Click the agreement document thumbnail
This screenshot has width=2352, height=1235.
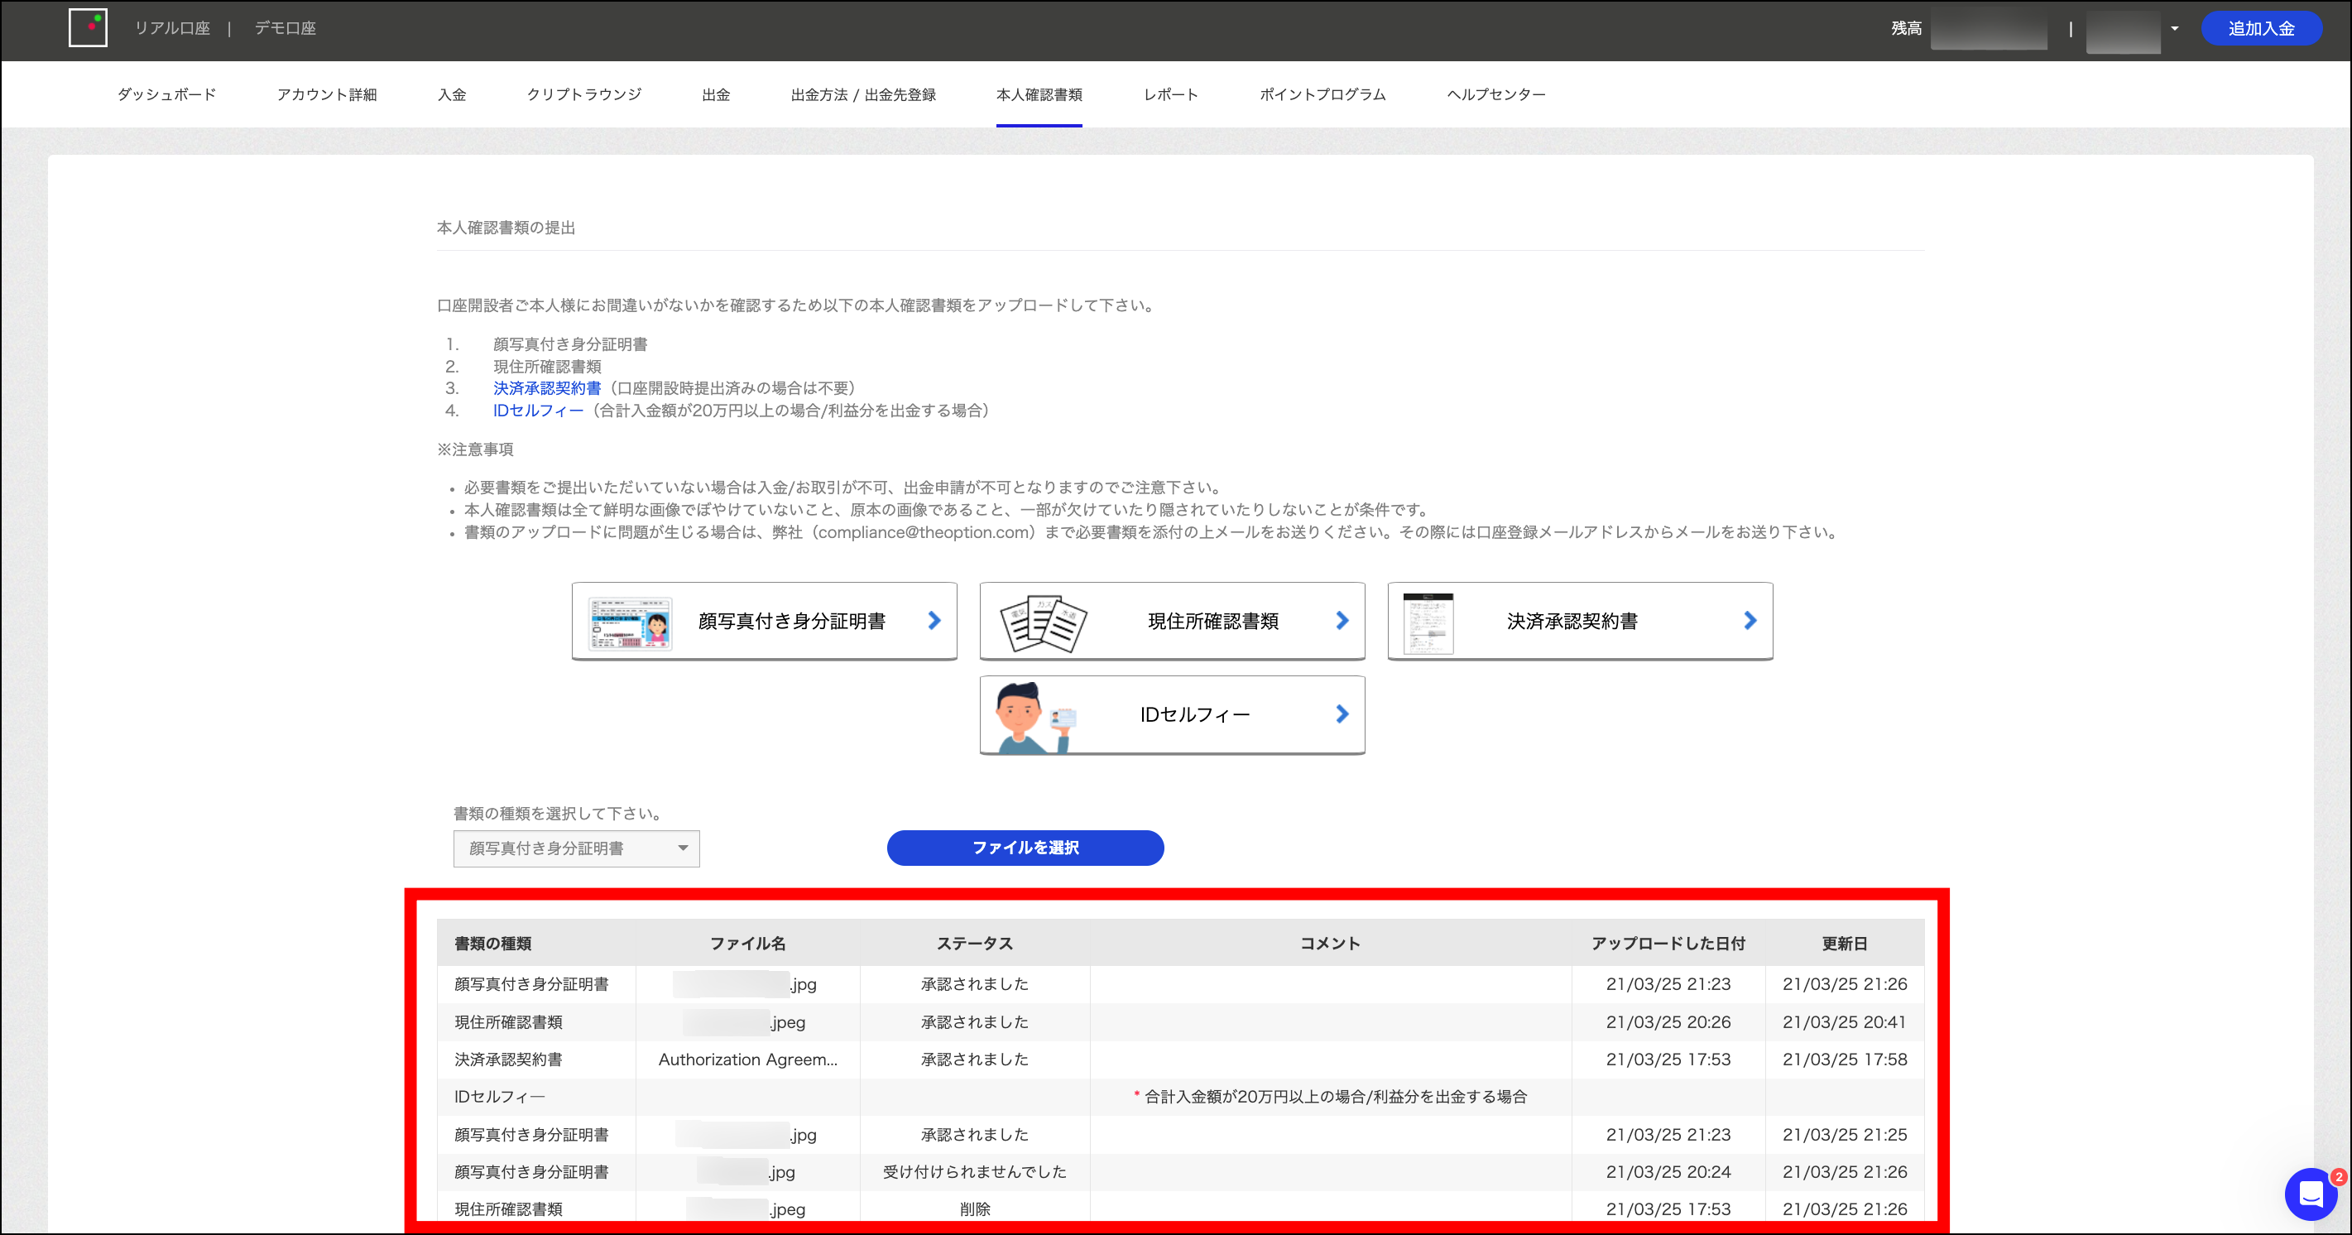tap(1428, 623)
